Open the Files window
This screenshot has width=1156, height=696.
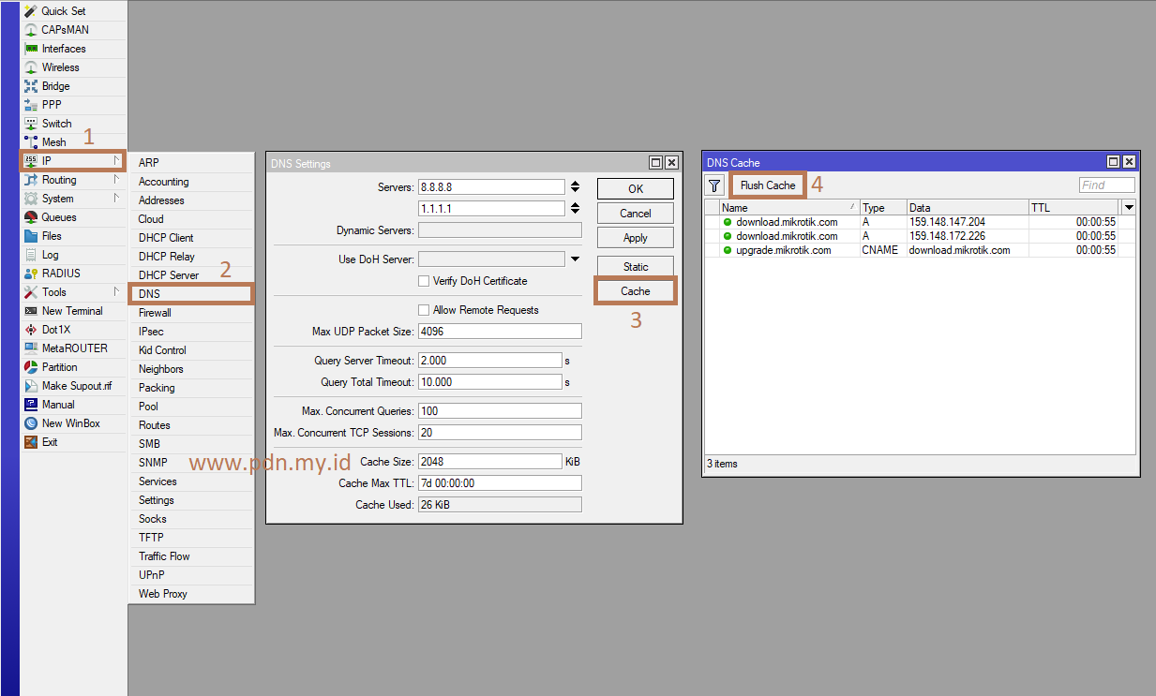(x=52, y=235)
